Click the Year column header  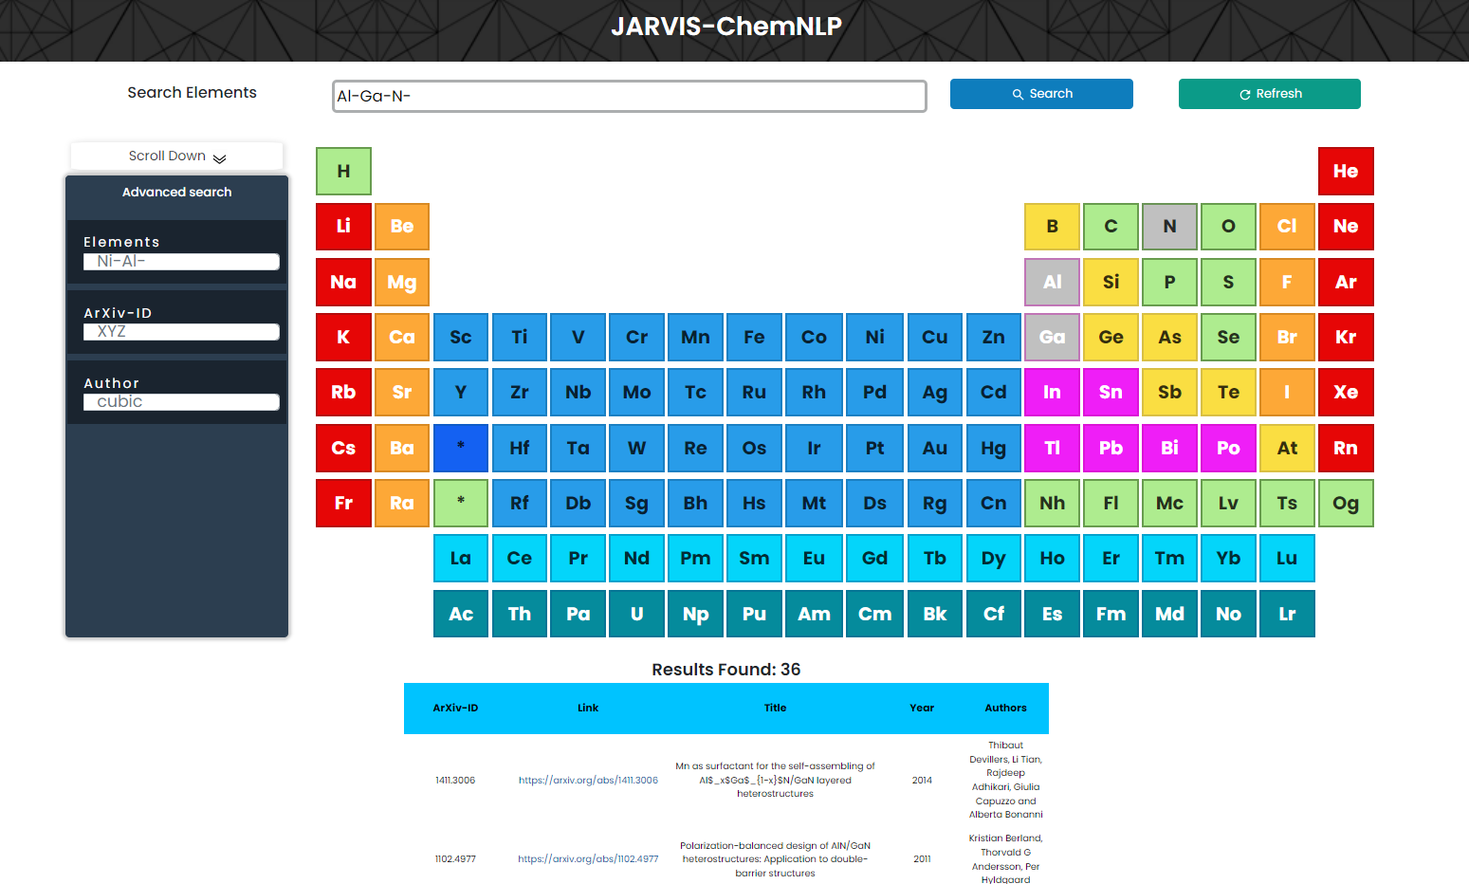(x=922, y=708)
